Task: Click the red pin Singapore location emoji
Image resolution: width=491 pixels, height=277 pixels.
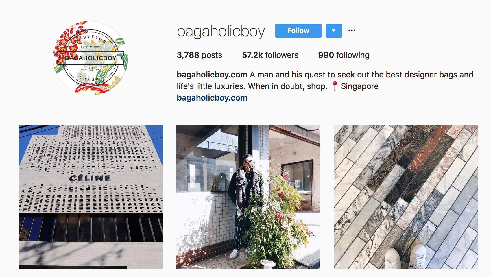Action: (335, 86)
